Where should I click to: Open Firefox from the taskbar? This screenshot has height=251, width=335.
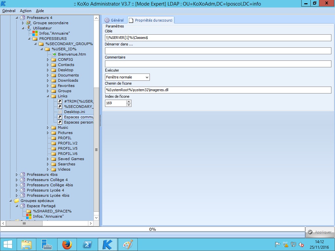click(67, 244)
